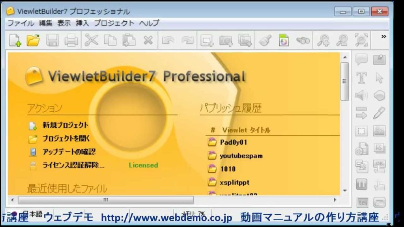Viewport: 404px width, 227px height.
Task: Select the Cut scissors icon
Action: tap(92, 41)
